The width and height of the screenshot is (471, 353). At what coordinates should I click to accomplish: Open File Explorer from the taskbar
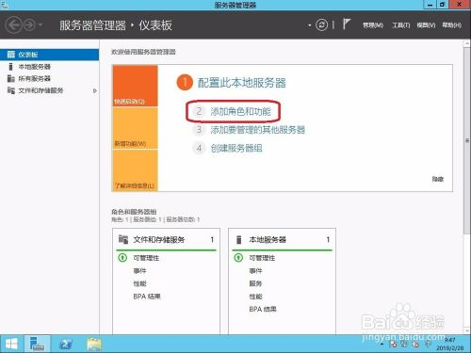[94, 345]
